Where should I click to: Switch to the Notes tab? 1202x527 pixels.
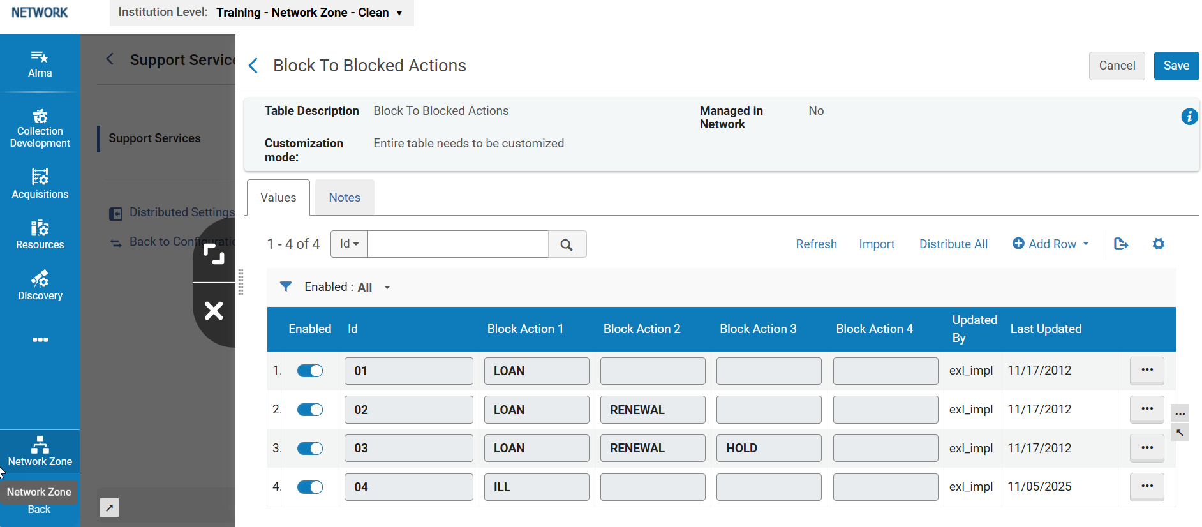345,198
